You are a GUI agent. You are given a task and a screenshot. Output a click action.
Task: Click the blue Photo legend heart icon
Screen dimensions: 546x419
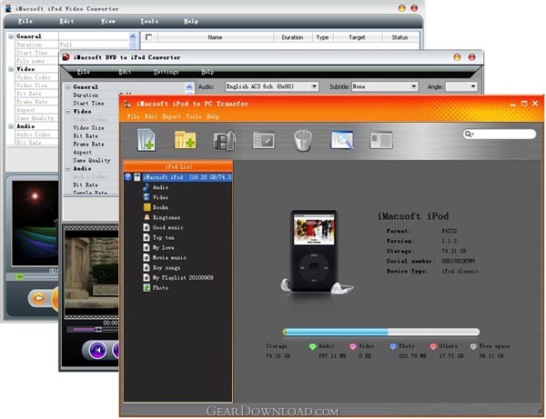pyautogui.click(x=393, y=346)
